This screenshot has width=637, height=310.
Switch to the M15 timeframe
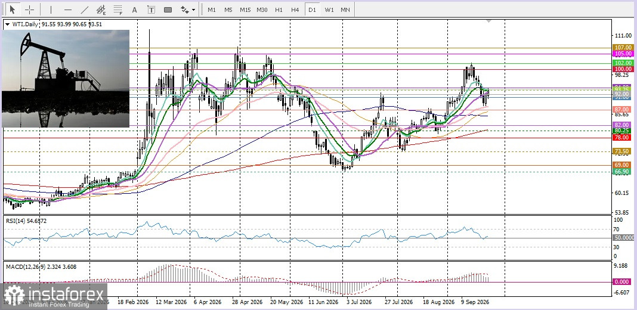click(x=245, y=10)
